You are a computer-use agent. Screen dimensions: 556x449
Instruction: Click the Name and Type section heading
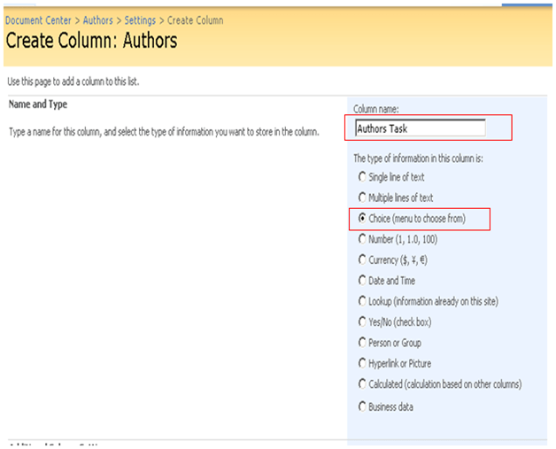pyautogui.click(x=37, y=105)
